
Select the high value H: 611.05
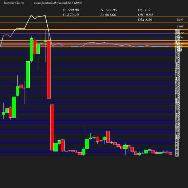(108, 10)
